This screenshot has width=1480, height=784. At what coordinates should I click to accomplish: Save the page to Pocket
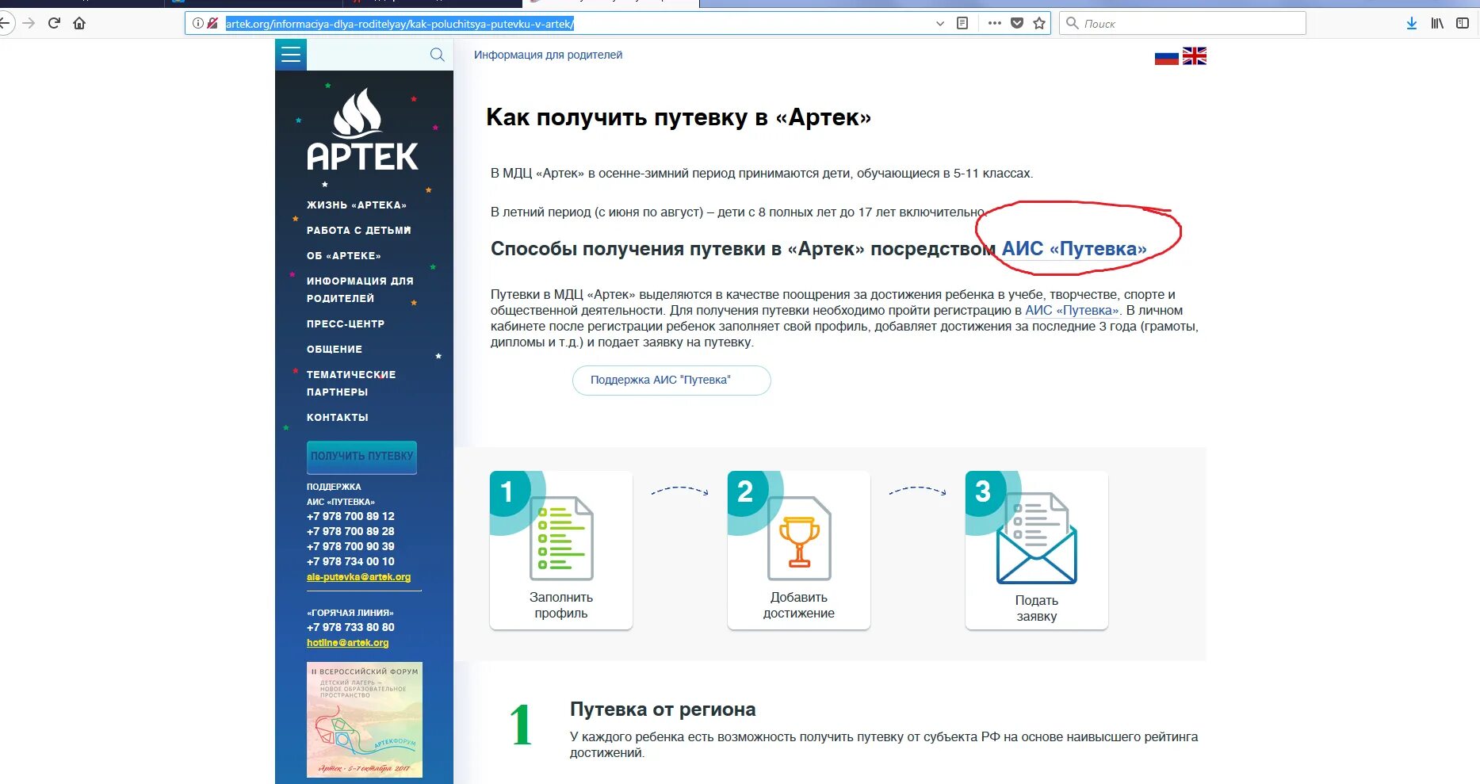(x=1017, y=24)
